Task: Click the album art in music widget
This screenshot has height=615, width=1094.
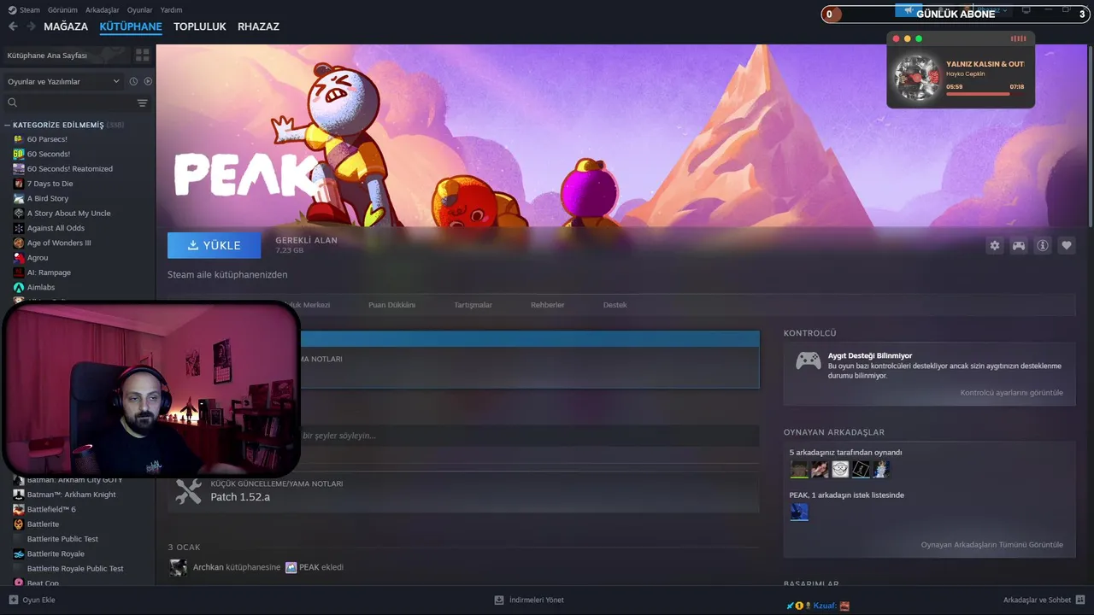Action: click(x=917, y=78)
